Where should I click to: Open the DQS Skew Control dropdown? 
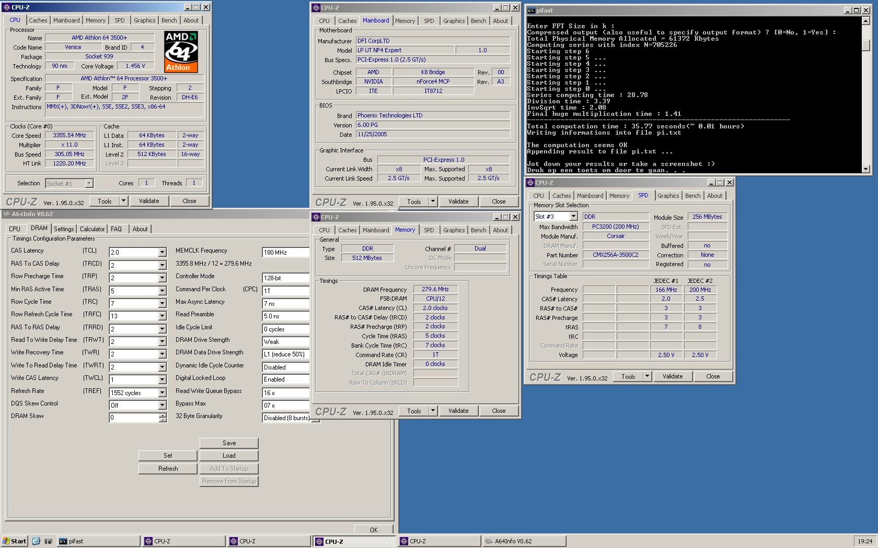[x=162, y=406]
